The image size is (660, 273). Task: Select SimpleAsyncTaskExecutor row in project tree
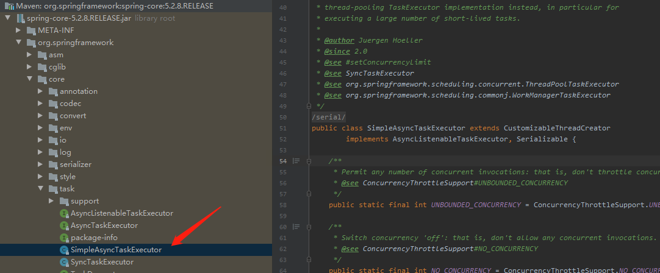[x=136, y=250]
